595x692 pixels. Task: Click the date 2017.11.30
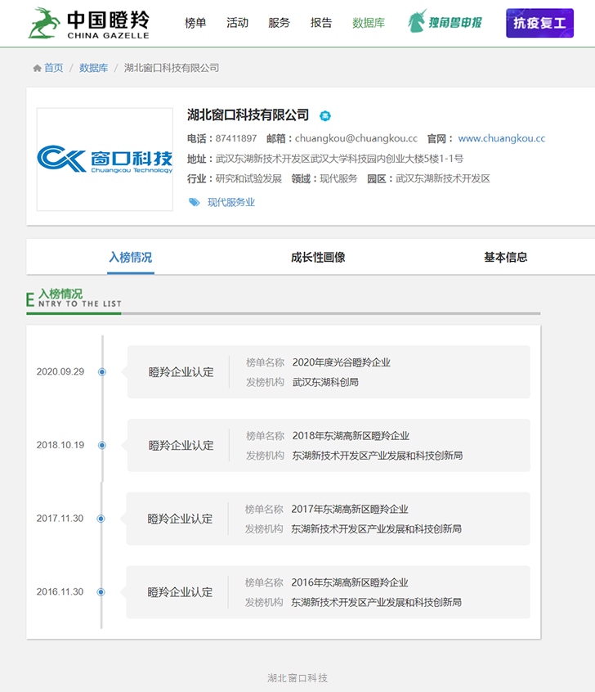(60, 518)
